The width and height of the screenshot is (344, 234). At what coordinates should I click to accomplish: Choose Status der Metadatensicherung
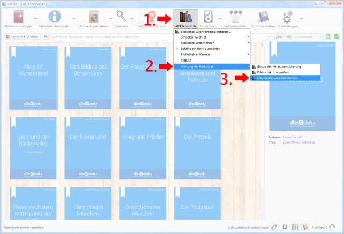[285, 66]
